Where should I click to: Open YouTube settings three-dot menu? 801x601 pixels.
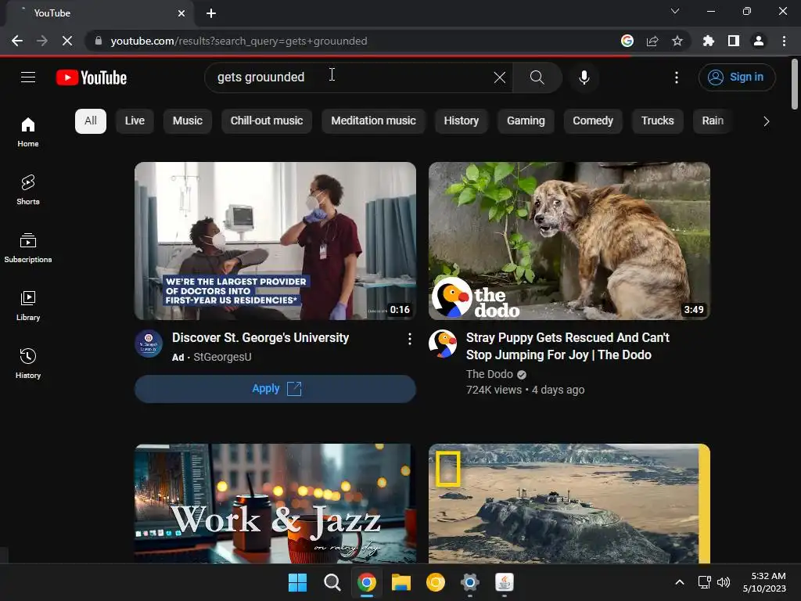click(677, 77)
